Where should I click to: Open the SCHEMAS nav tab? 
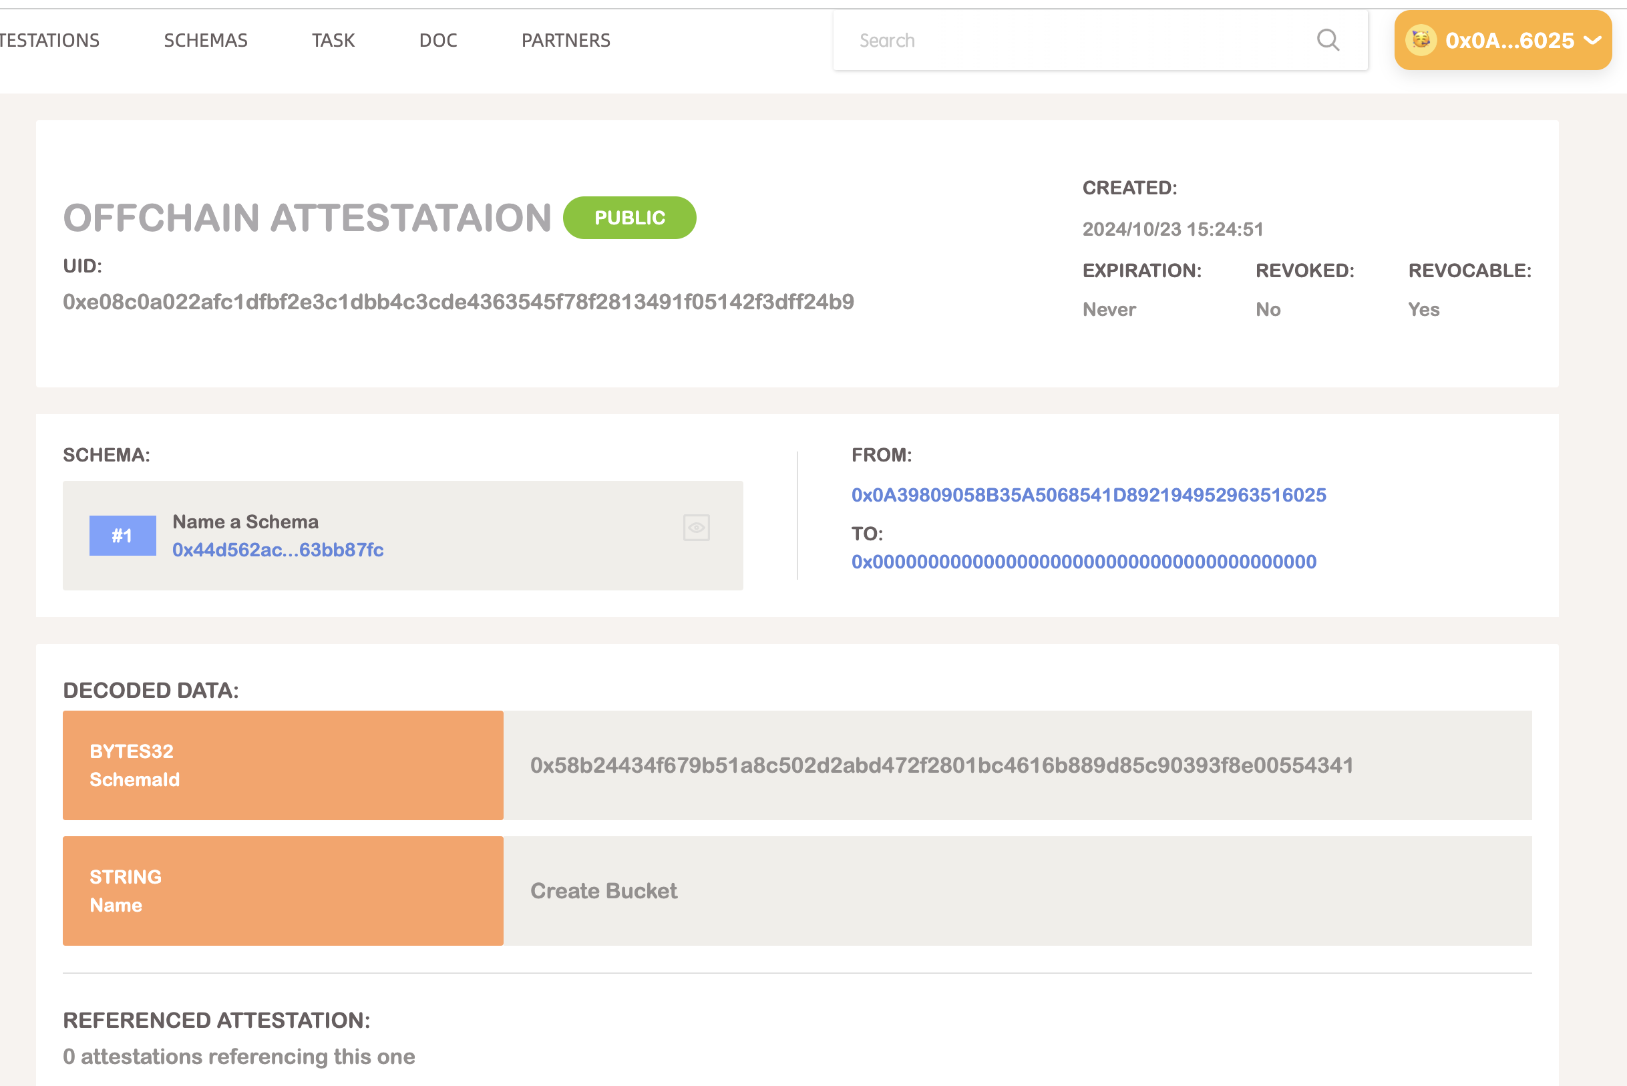206,40
